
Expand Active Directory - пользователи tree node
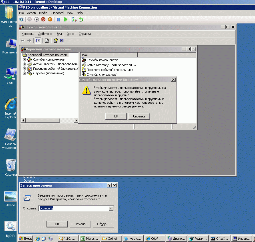pyautogui.click(x=24, y=64)
